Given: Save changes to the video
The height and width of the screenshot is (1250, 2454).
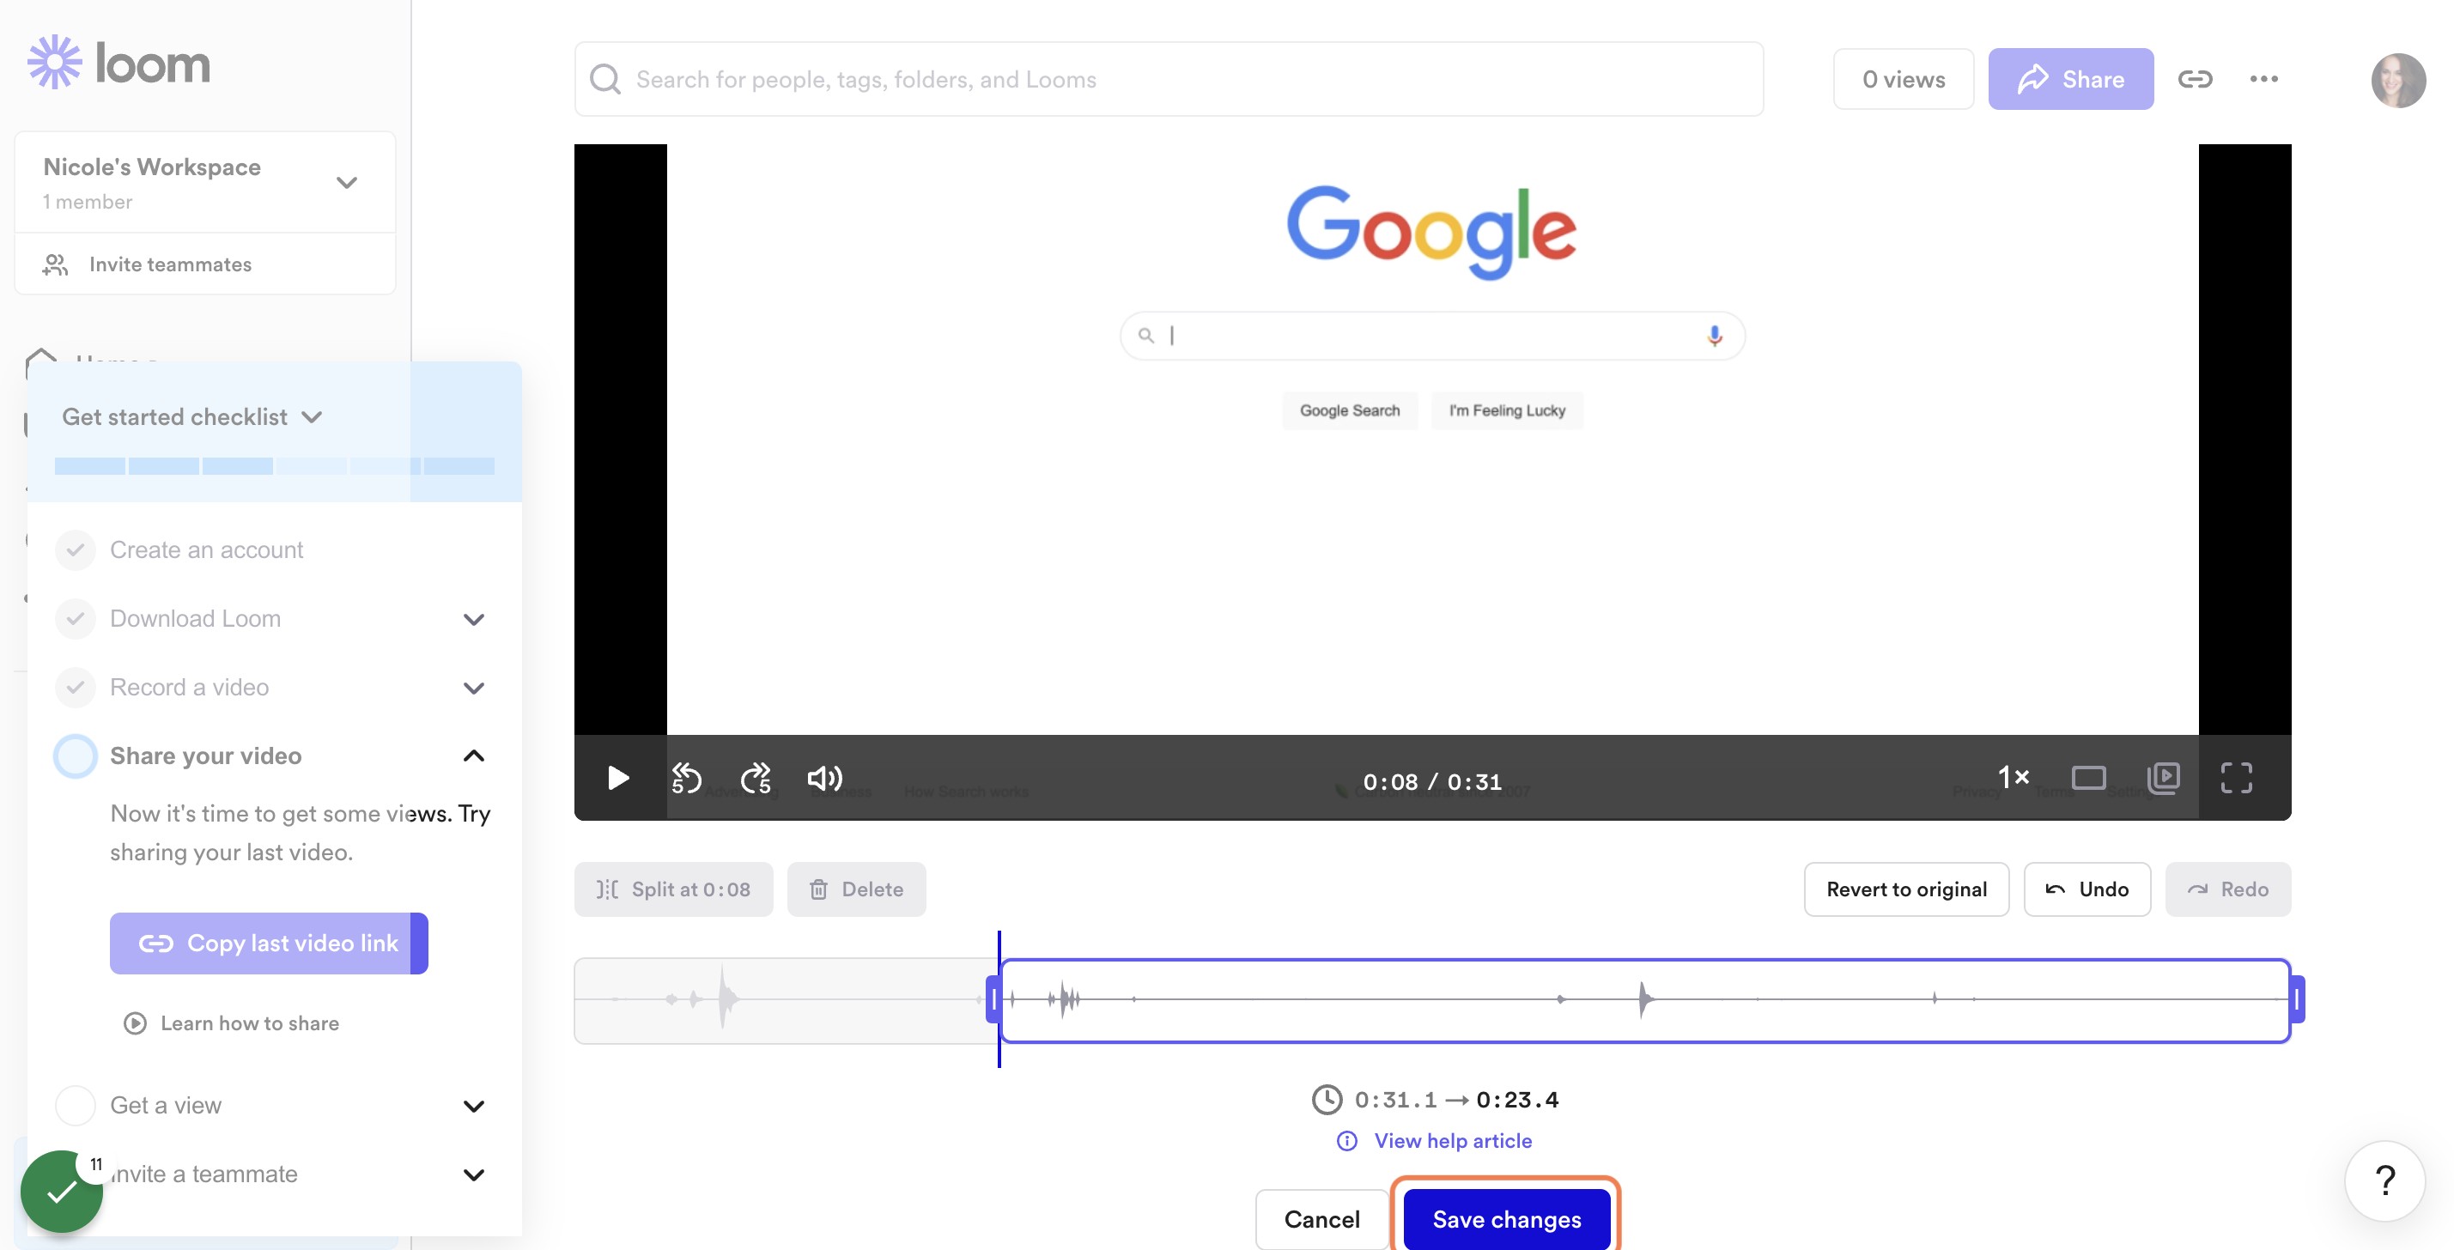Looking at the screenshot, I should [x=1506, y=1218].
